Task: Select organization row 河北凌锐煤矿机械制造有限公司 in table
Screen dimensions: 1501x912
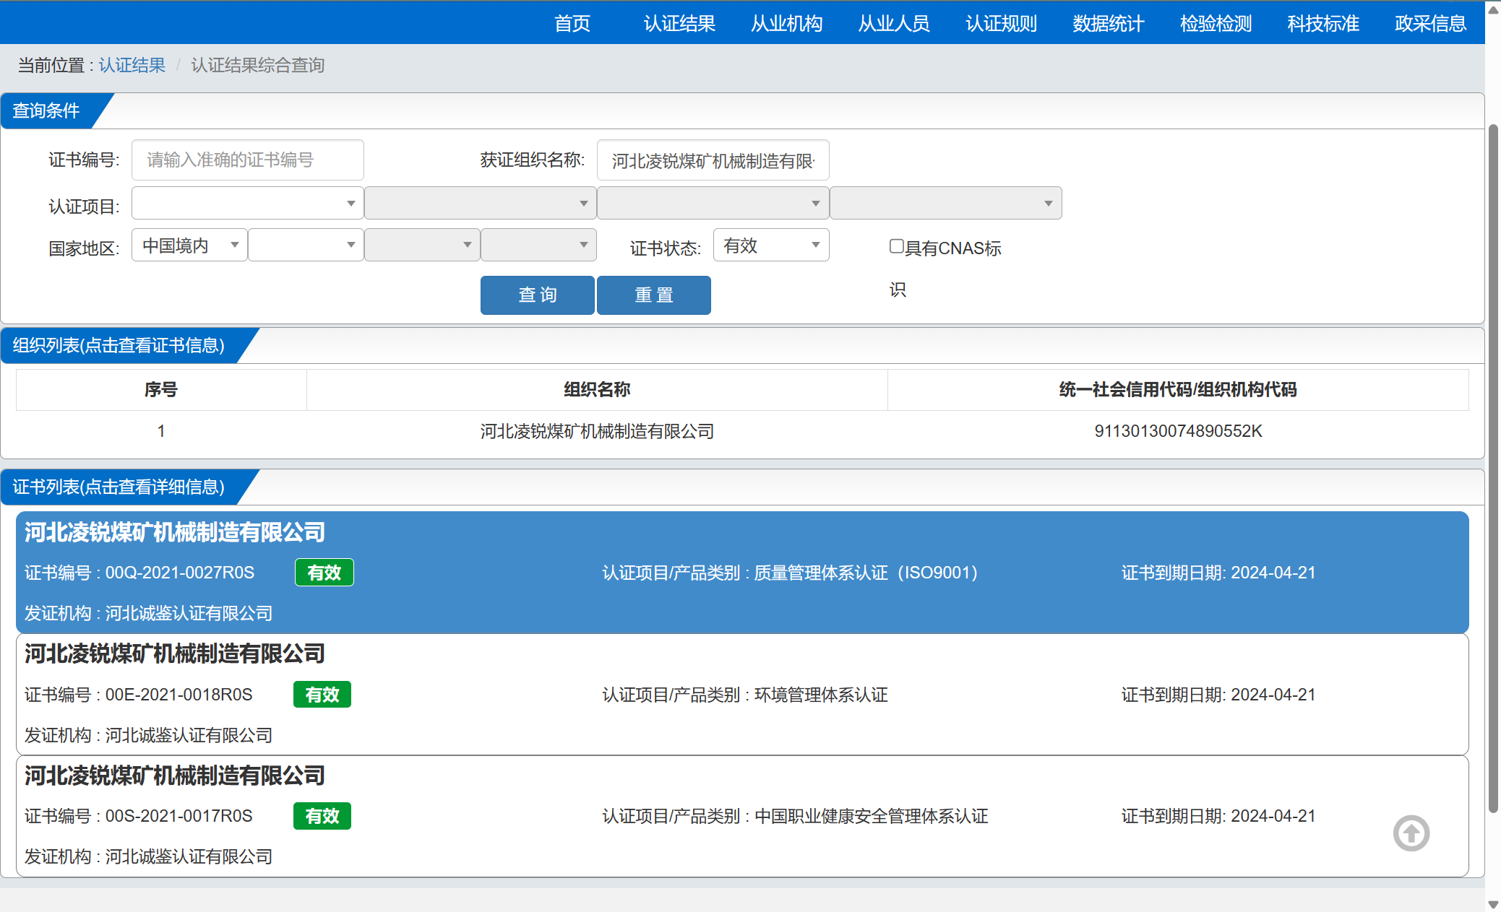Action: (743, 431)
